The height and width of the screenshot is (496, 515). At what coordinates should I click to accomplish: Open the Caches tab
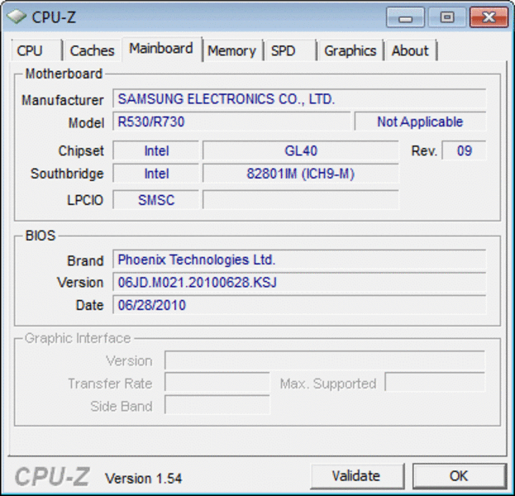[x=93, y=50]
